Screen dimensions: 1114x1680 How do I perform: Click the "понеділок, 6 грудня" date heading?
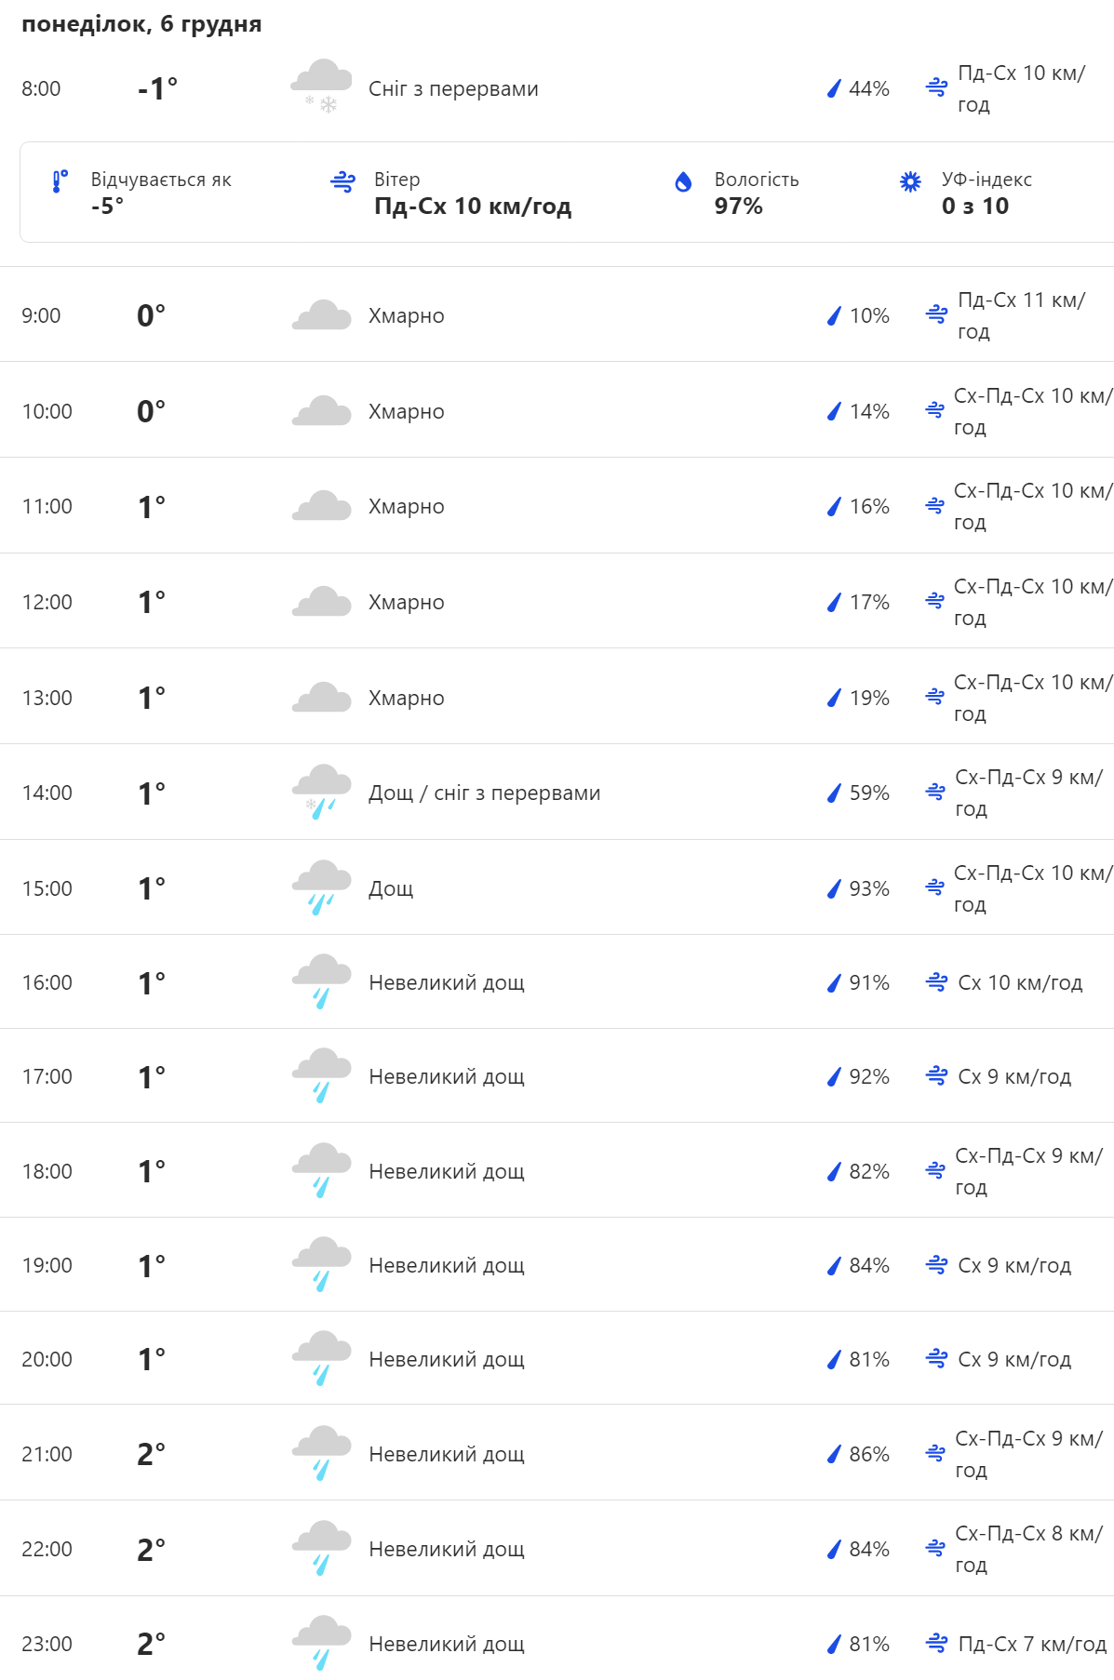[141, 24]
